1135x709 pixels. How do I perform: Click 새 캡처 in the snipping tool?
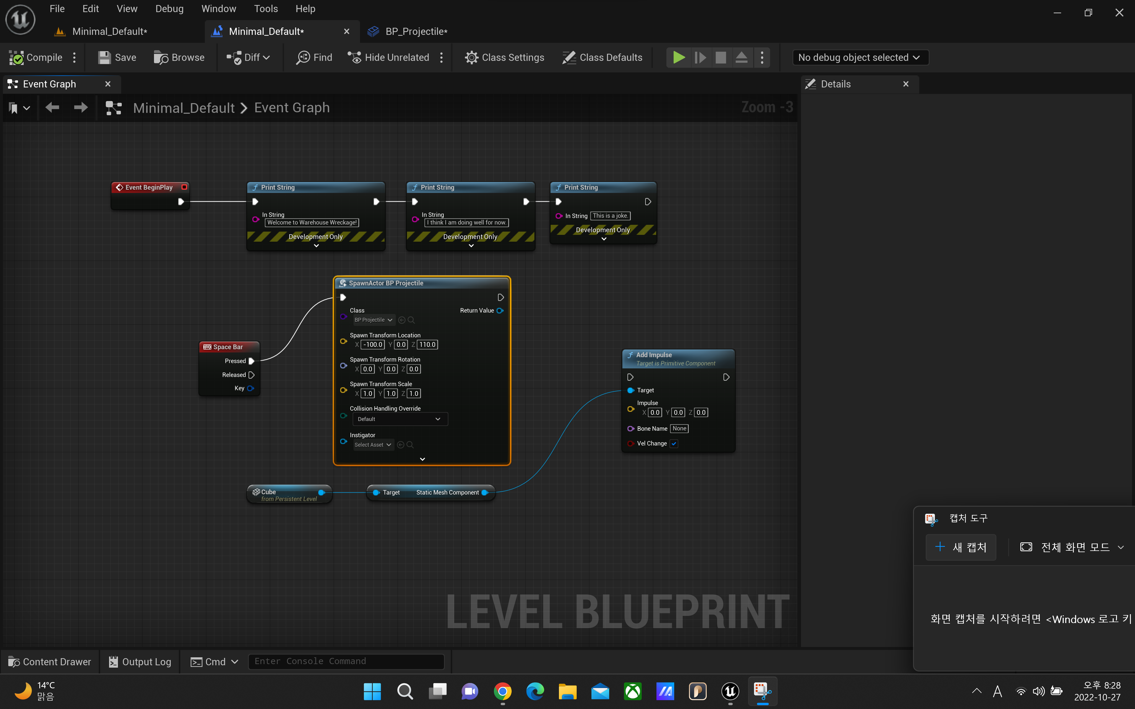[961, 547]
